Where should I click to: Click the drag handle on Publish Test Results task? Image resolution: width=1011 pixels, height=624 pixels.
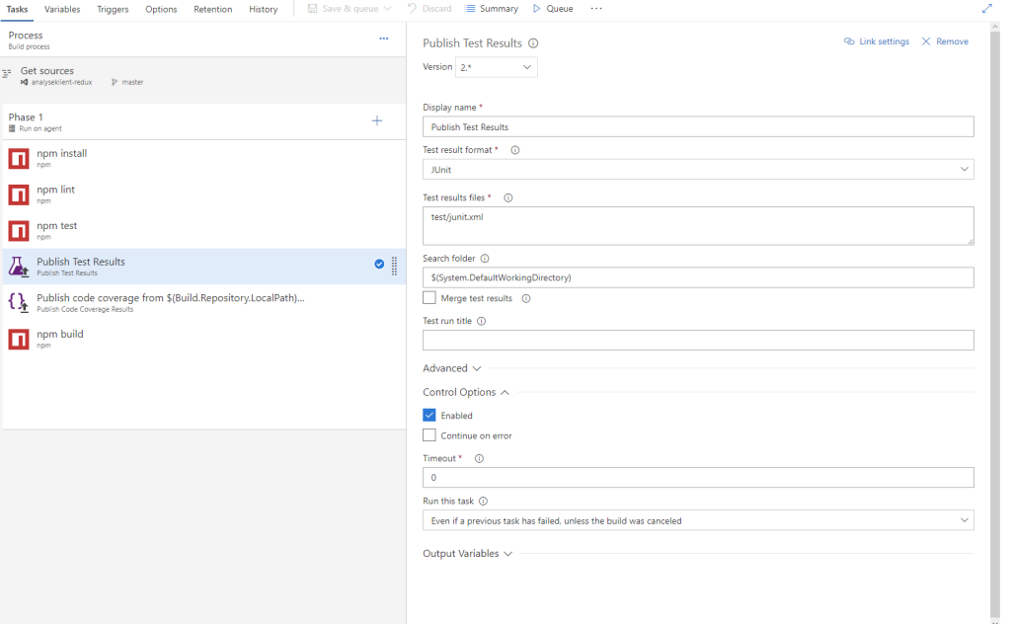(394, 265)
